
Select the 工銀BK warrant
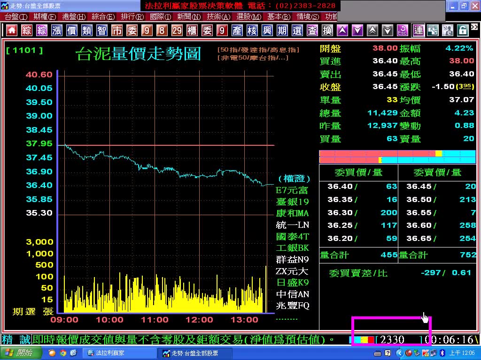[292, 248]
